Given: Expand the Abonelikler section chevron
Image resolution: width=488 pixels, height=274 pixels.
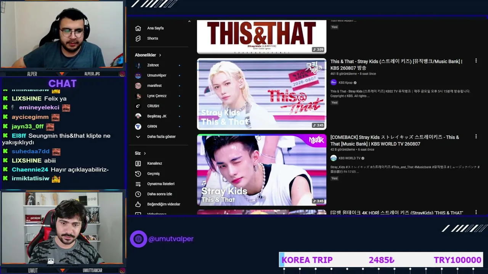Looking at the screenshot, I should point(160,55).
